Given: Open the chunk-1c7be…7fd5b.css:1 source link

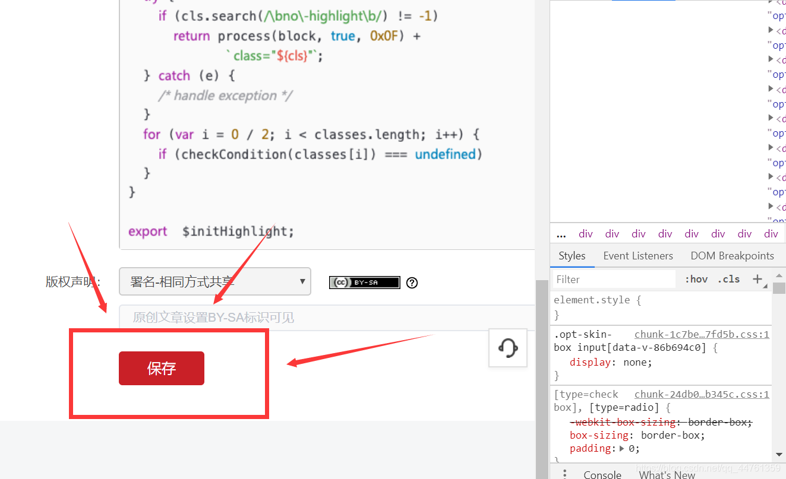Looking at the screenshot, I should 702,334.
